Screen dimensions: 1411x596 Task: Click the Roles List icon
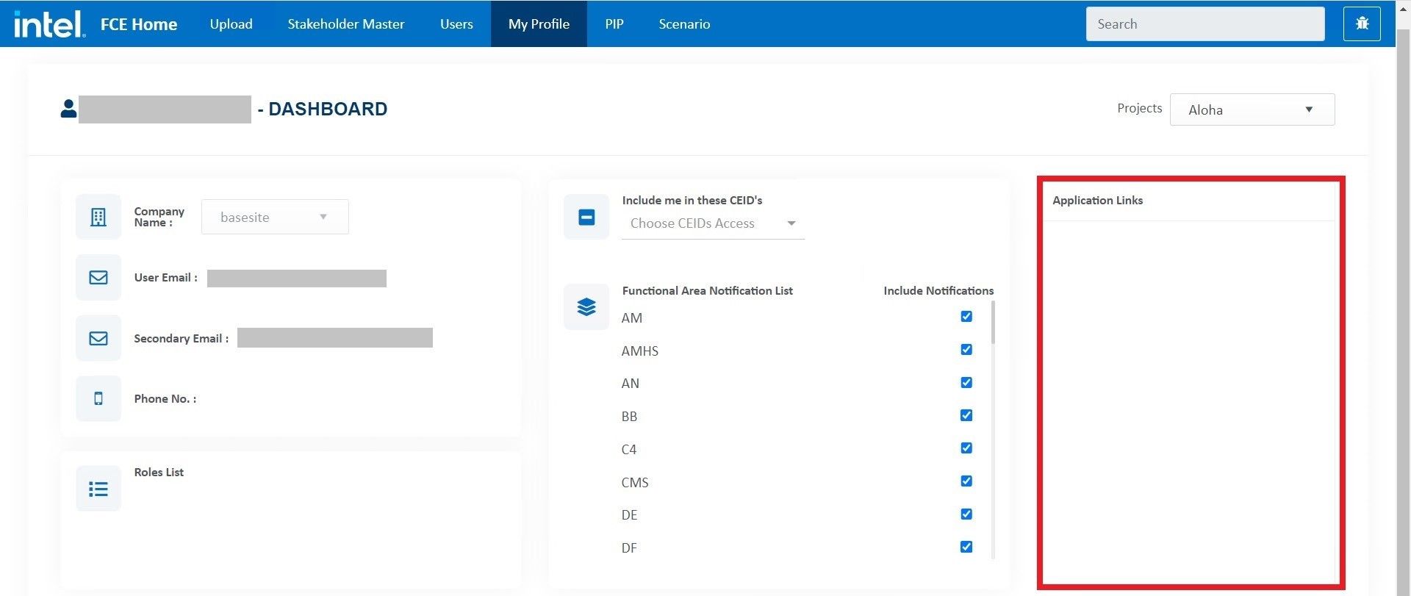[x=98, y=489]
